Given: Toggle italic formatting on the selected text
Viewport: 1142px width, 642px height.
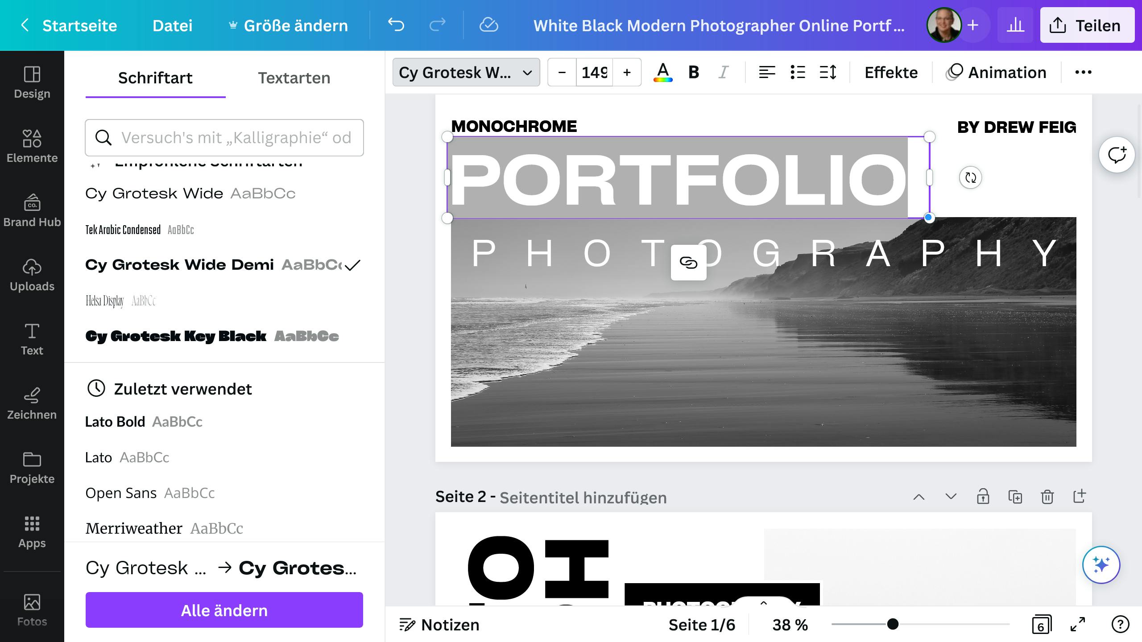Looking at the screenshot, I should pos(724,72).
